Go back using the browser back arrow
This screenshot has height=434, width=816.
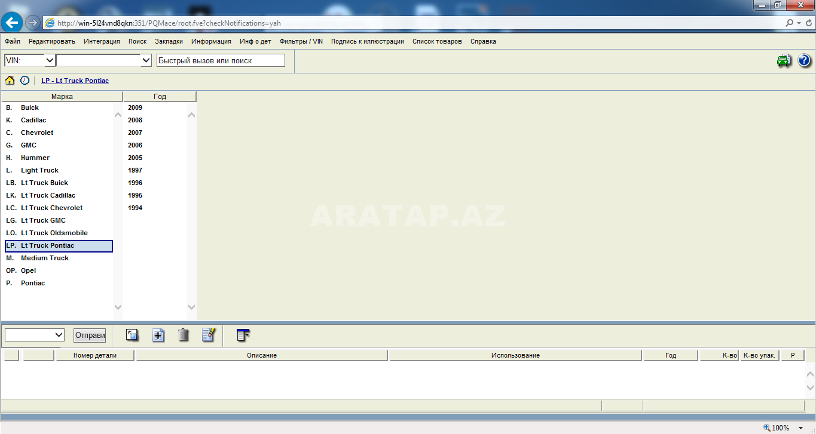[12, 23]
